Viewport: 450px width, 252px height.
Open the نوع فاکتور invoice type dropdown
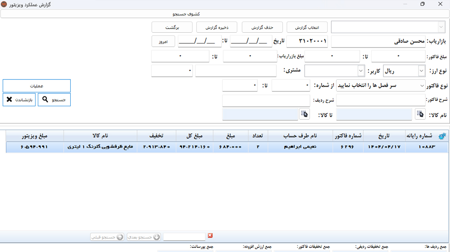(421, 86)
